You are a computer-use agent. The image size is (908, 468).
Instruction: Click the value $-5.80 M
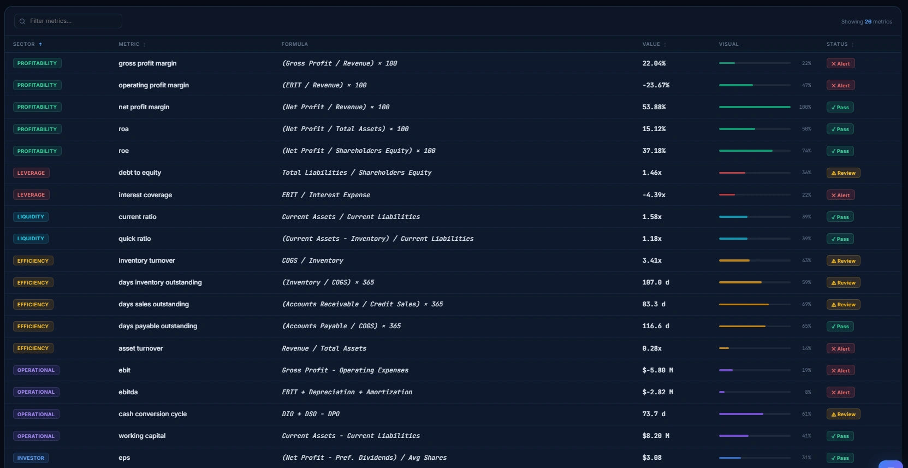pyautogui.click(x=658, y=370)
